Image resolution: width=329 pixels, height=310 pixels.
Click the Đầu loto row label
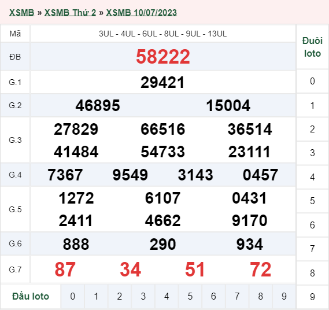(x=31, y=296)
